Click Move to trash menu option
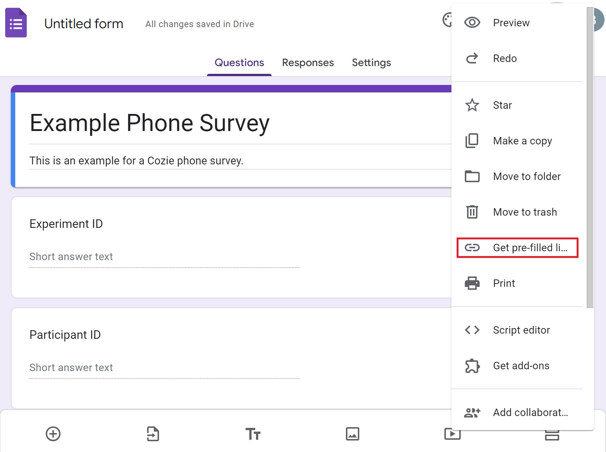Image resolution: width=606 pixels, height=452 pixels. (x=525, y=212)
